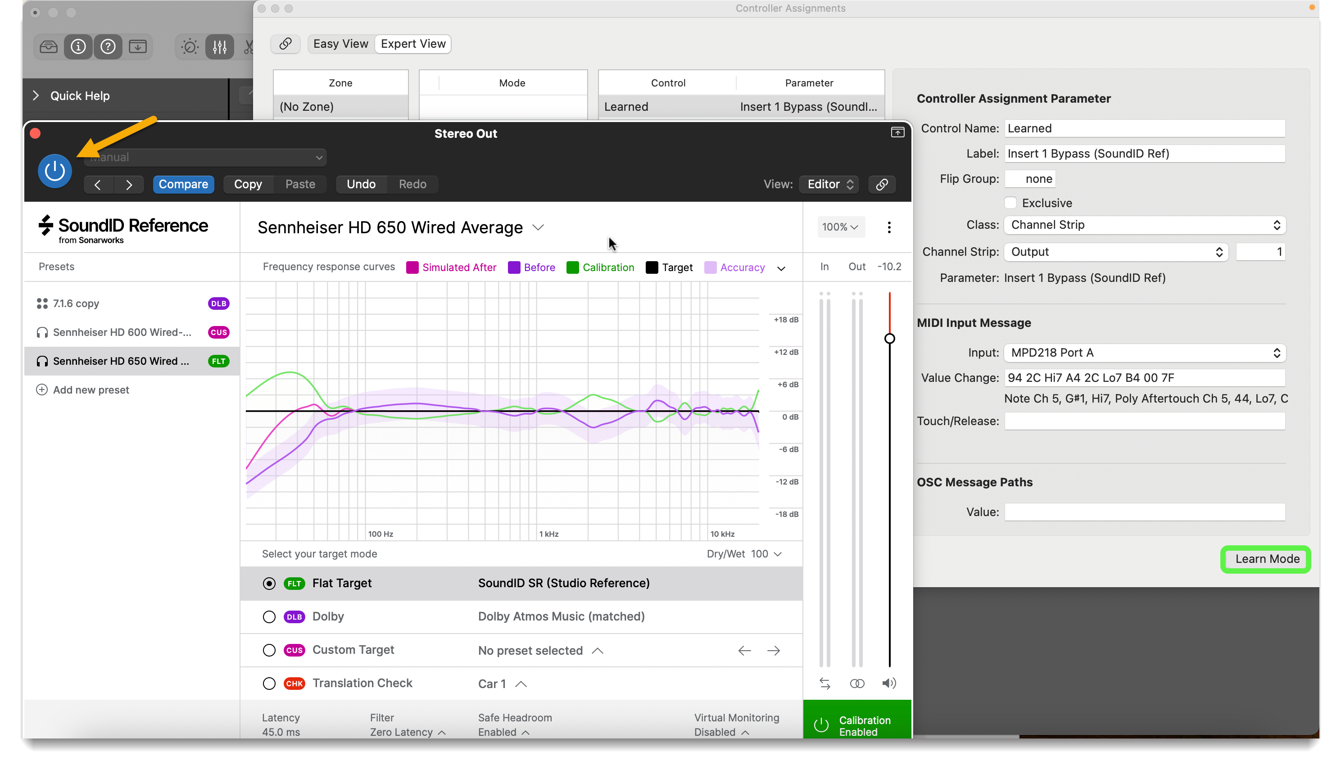The width and height of the screenshot is (1341, 761).
Task: Select the Custom Target radio button
Action: (x=269, y=650)
